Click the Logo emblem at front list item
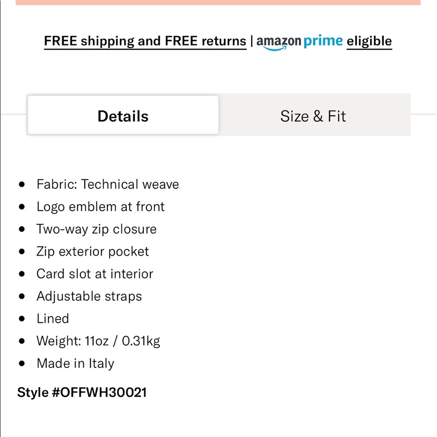The width and height of the screenshot is (437, 437). point(101,206)
